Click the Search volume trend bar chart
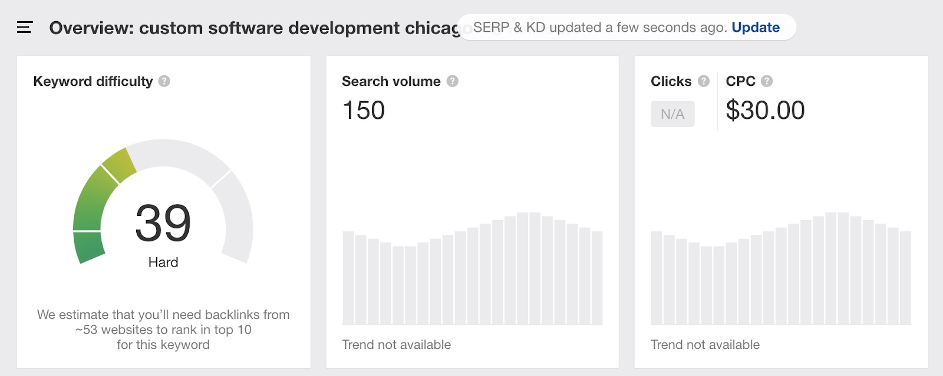 [473, 269]
